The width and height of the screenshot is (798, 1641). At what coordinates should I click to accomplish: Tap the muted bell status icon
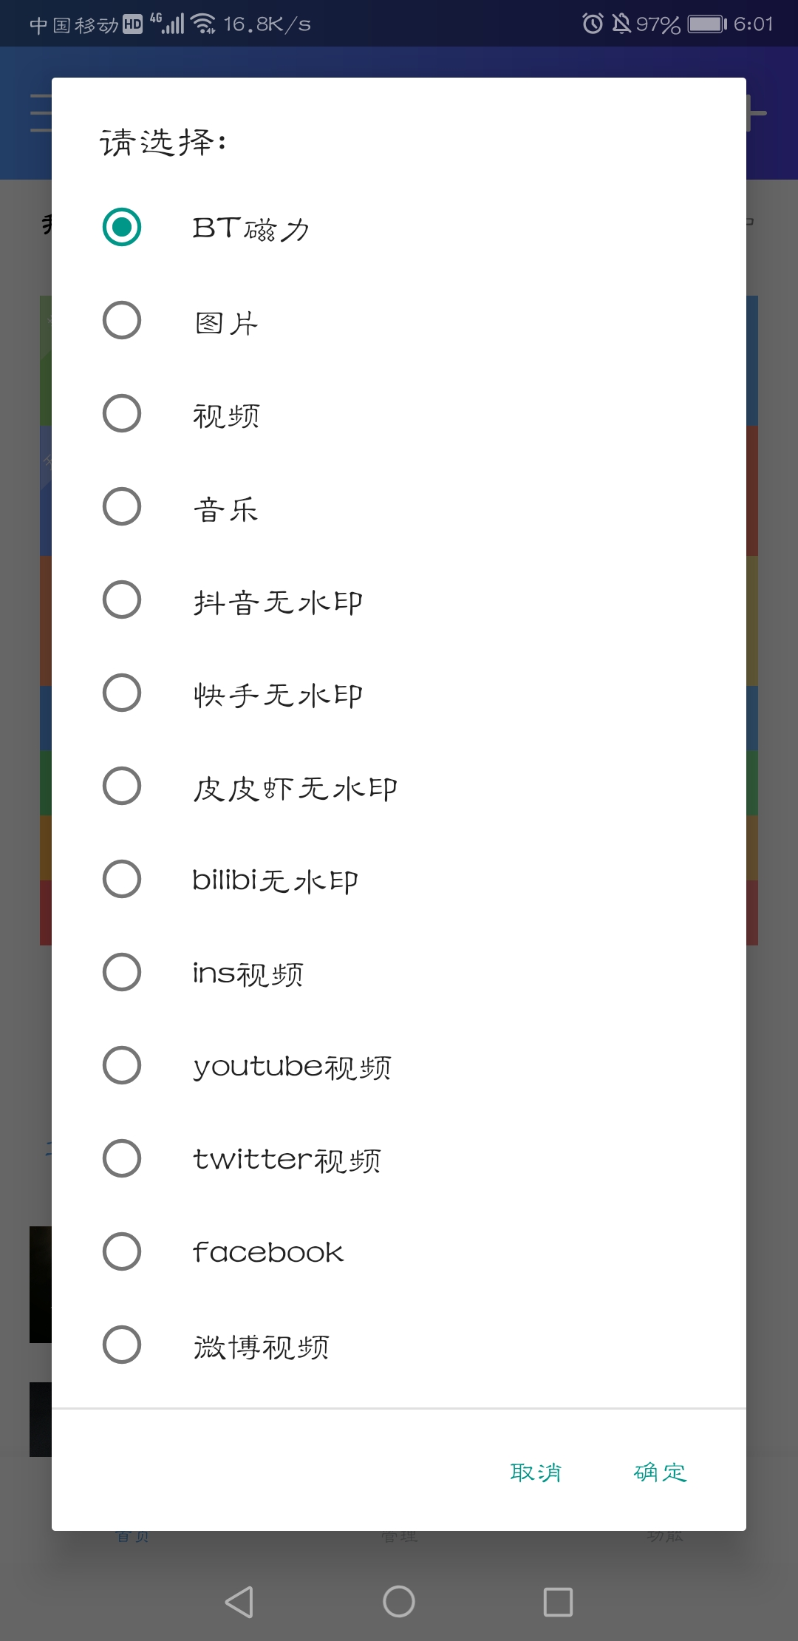pyautogui.click(x=621, y=24)
